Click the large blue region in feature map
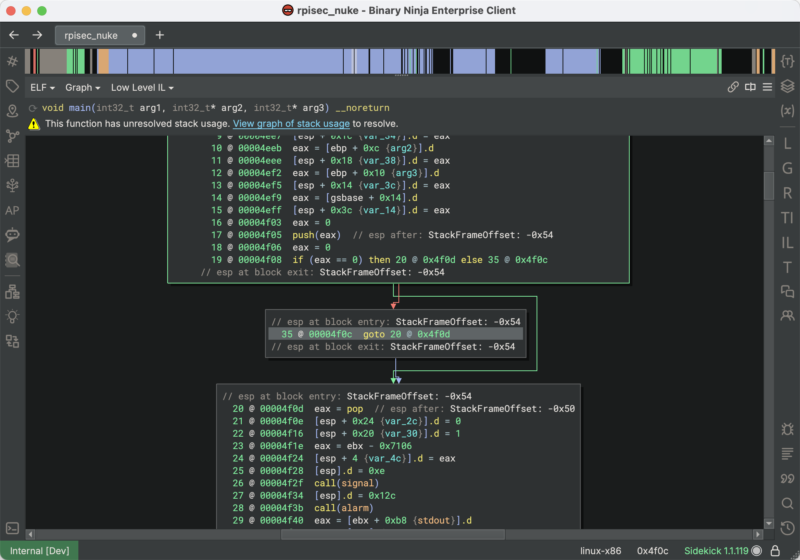The height and width of the screenshot is (560, 800). click(258, 61)
